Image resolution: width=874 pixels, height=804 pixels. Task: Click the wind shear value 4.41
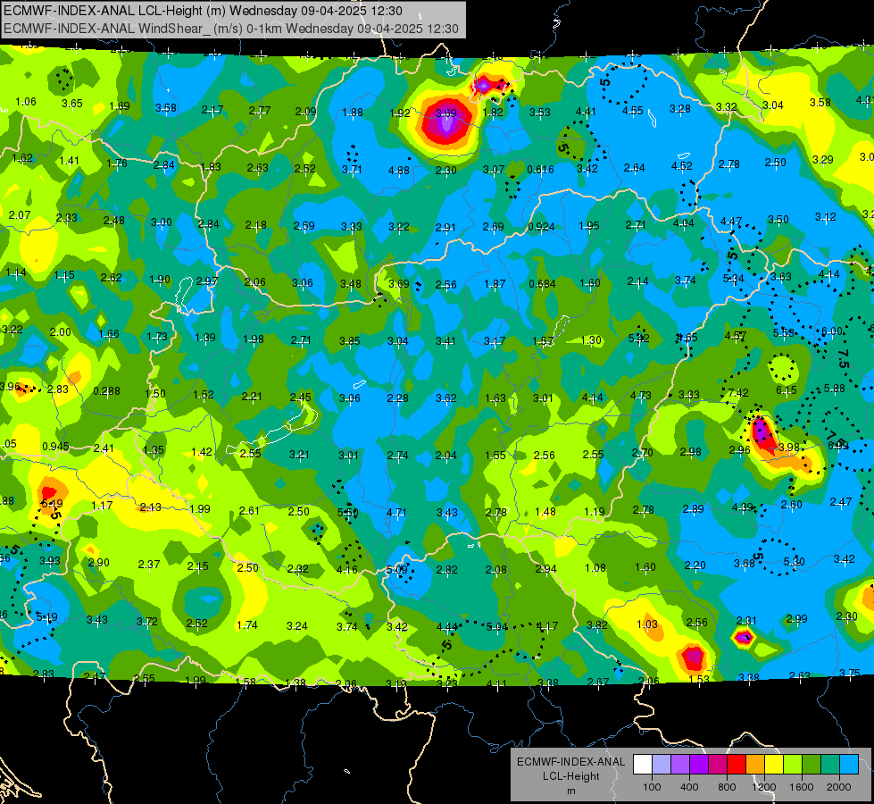(586, 112)
